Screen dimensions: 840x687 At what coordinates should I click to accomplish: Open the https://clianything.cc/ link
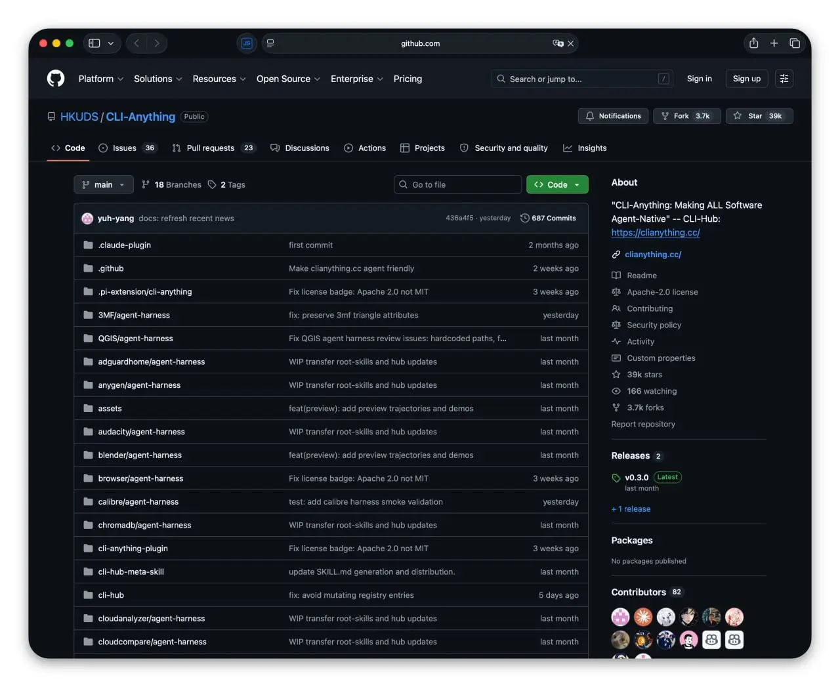[656, 233]
